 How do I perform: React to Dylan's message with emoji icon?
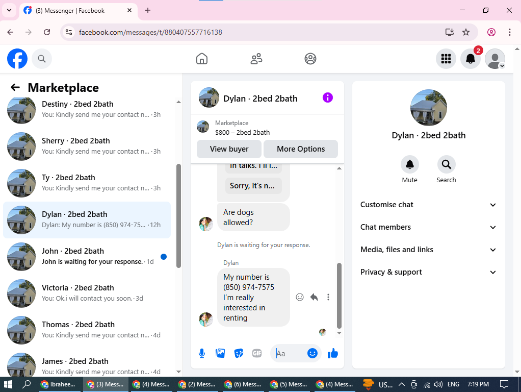click(300, 297)
